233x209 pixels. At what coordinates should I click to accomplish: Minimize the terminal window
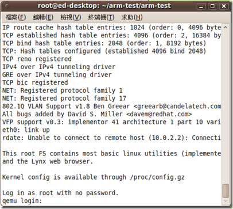201,6
